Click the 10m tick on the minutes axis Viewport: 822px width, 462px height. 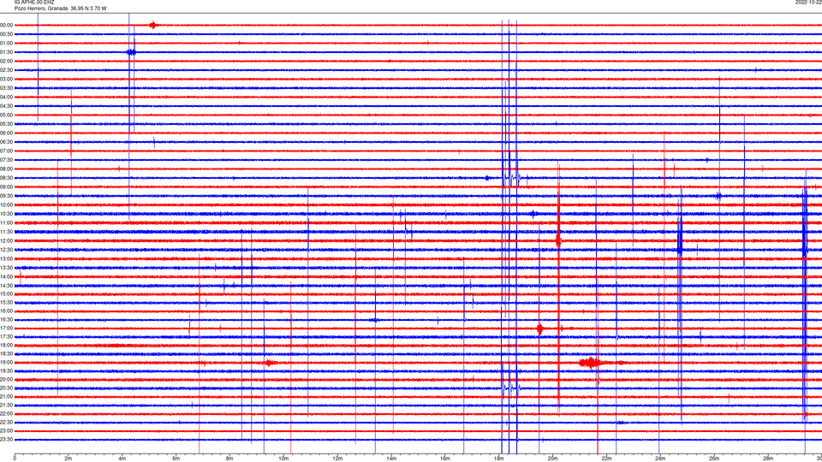coord(283,459)
